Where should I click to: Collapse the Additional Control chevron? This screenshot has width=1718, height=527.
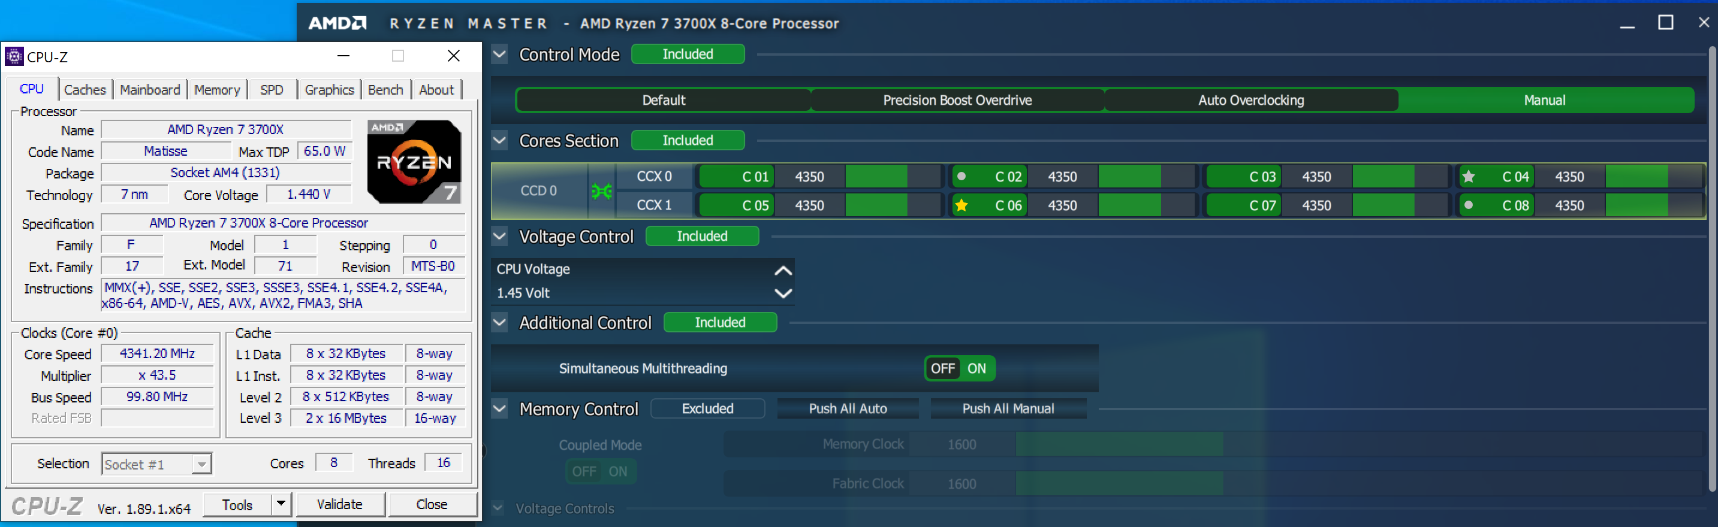499,322
